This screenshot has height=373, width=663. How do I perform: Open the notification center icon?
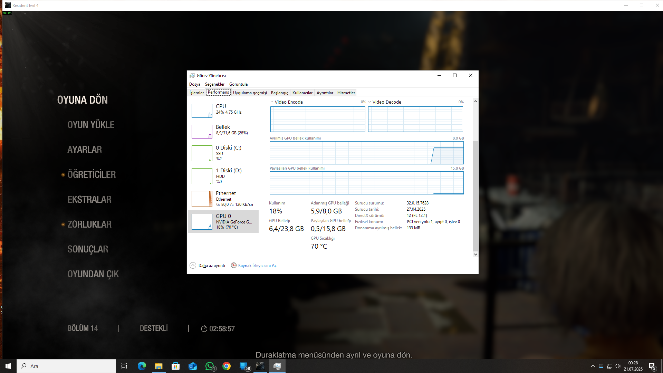coord(652,366)
